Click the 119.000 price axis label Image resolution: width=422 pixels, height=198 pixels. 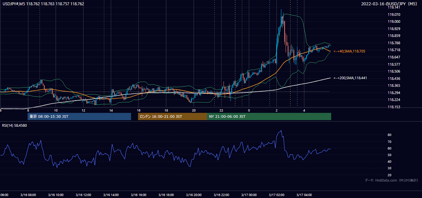coord(393,21)
